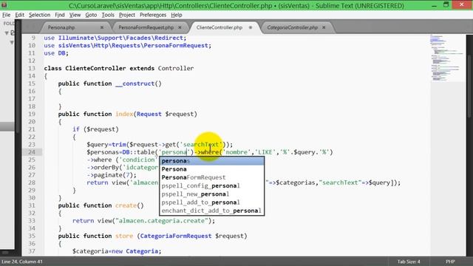Screen dimensions: 473x266
Task: Select 'PersonaFormRequest' autocomplete suggestion
Action: [x=212, y=177]
